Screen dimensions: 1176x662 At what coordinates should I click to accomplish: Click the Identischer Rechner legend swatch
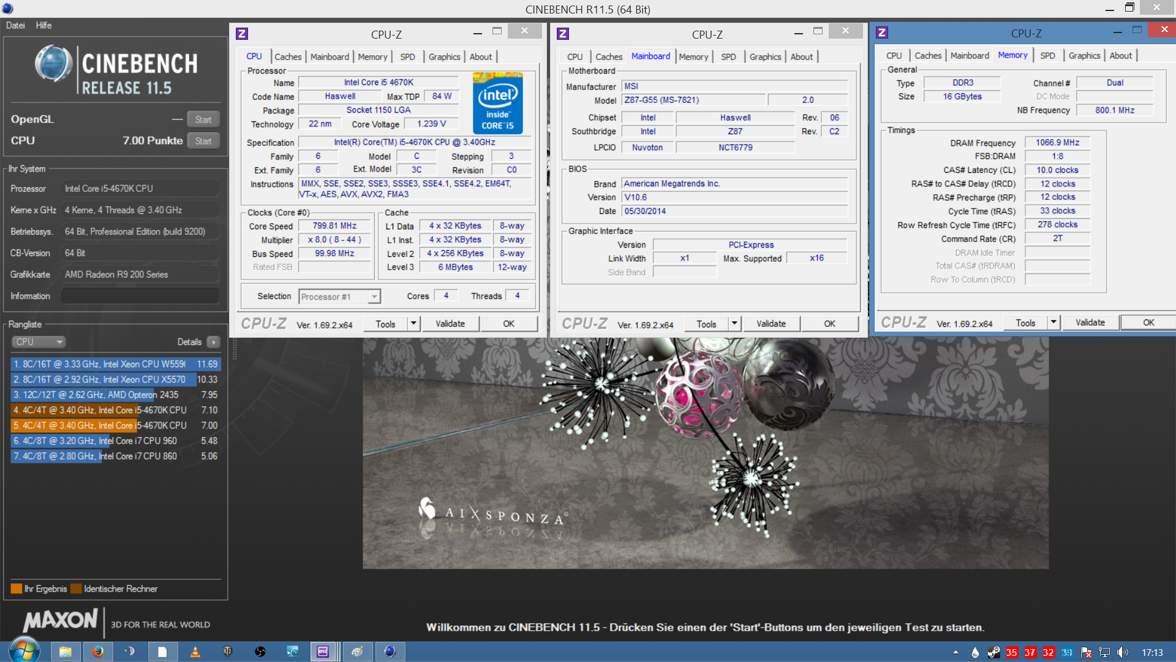pos(76,588)
